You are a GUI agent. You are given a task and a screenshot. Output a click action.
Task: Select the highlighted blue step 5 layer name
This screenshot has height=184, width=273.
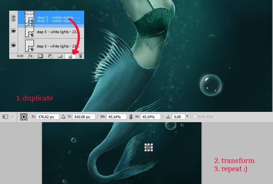[x=59, y=19]
